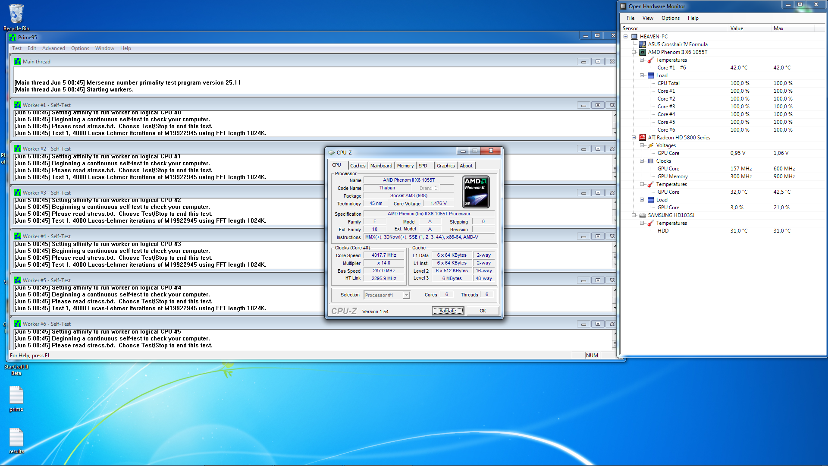The width and height of the screenshot is (828, 466).
Task: Select the CPU Total load row
Action: (723, 83)
